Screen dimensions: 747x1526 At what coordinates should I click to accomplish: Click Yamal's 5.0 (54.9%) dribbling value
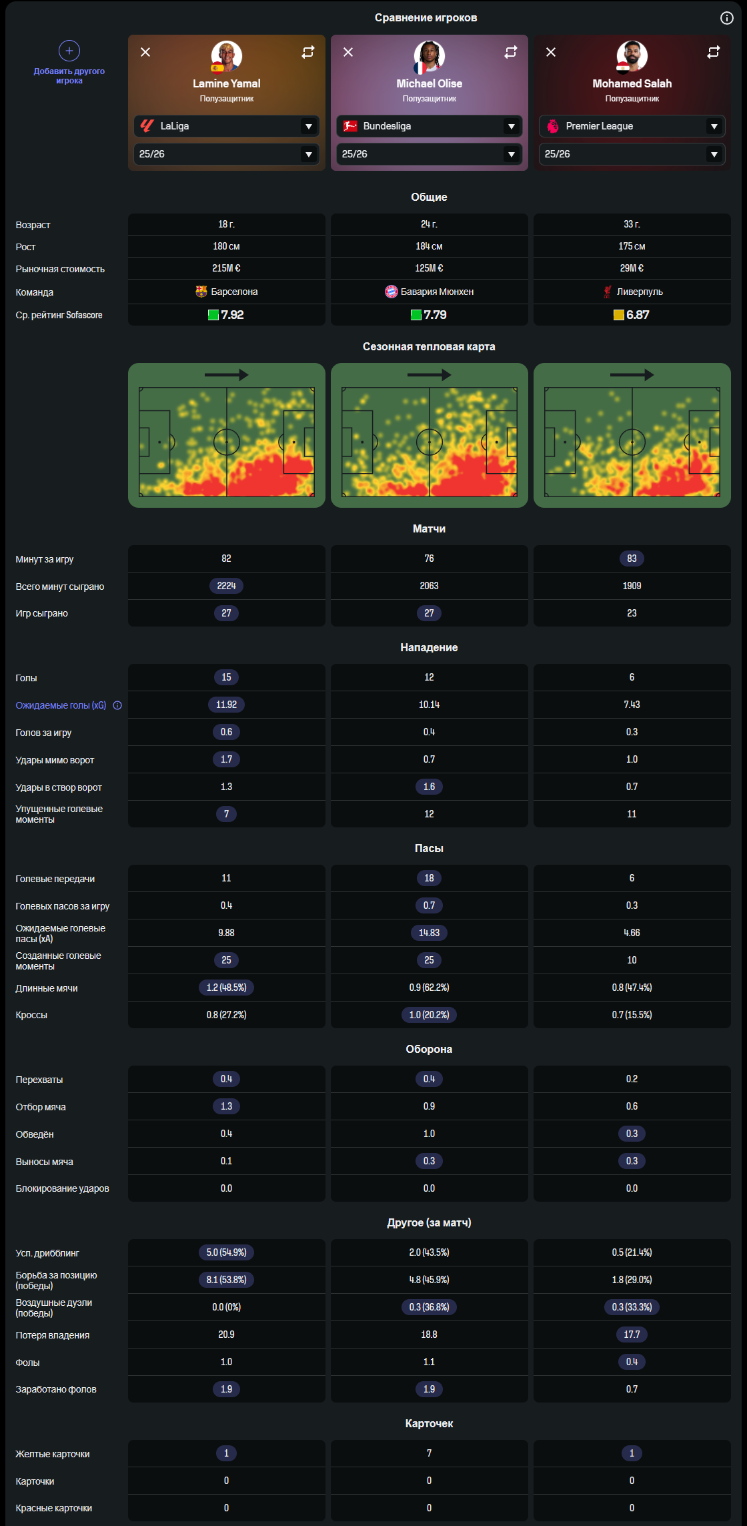click(x=227, y=1252)
